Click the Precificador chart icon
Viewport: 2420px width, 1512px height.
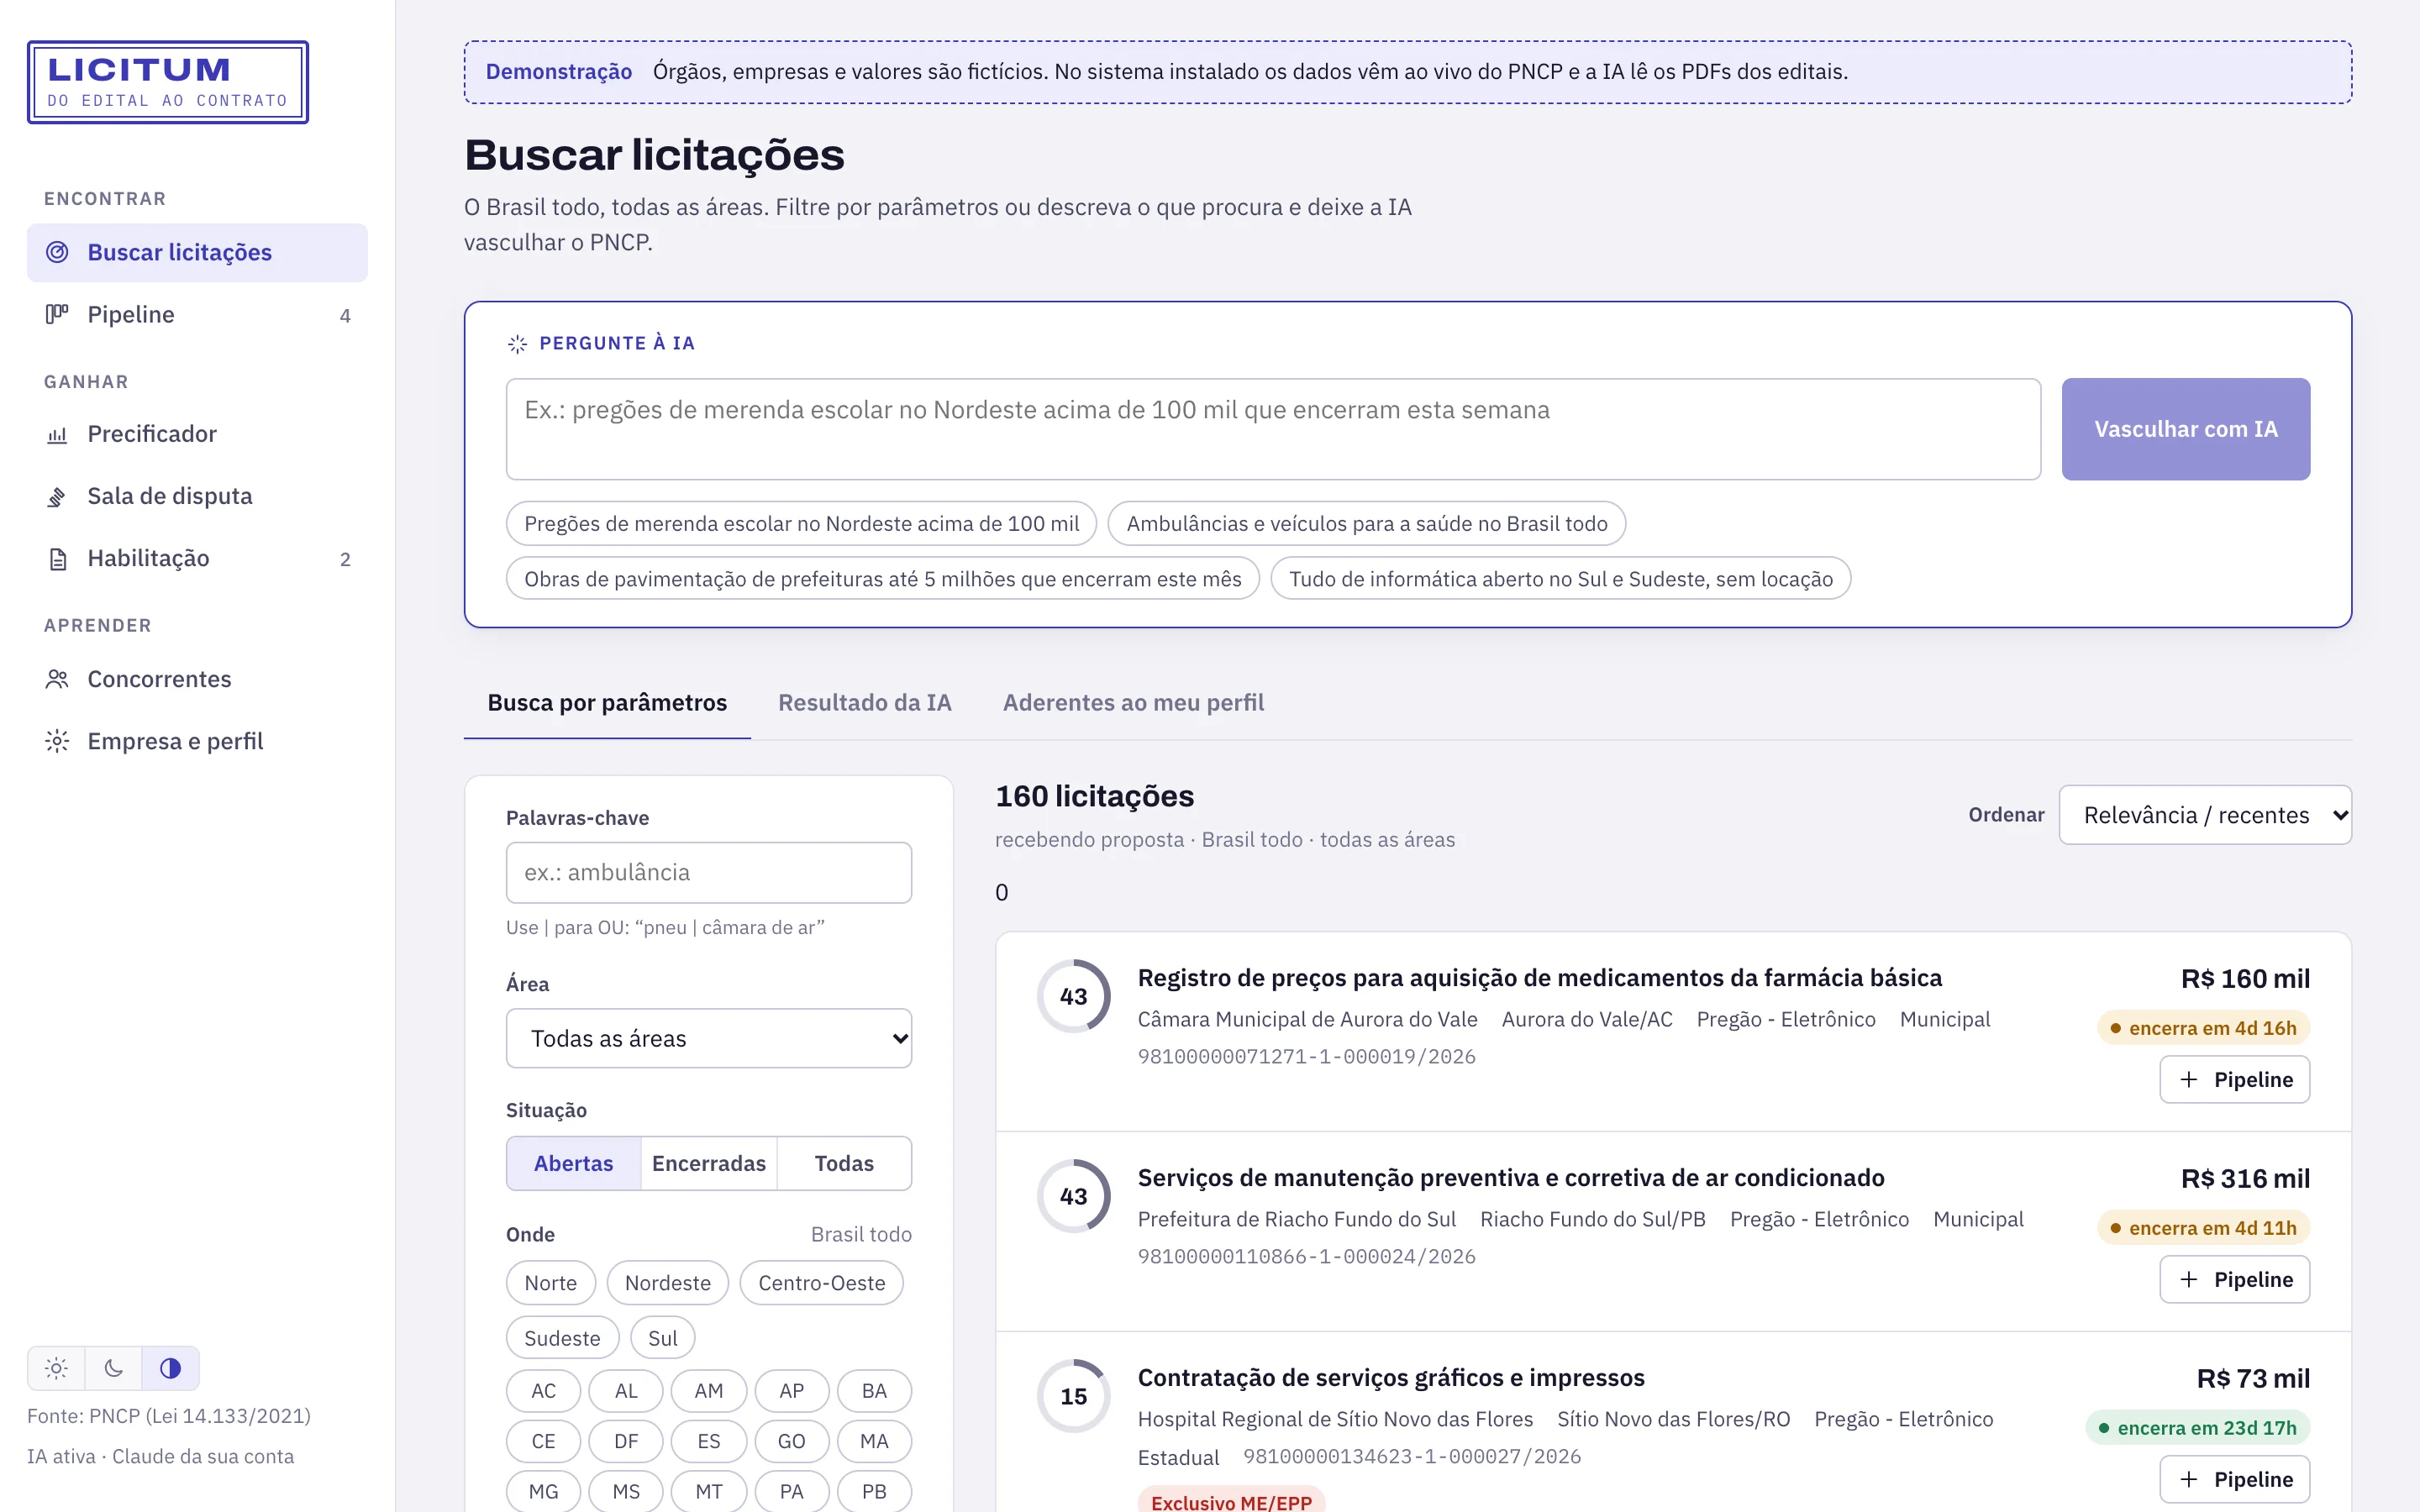(x=57, y=434)
